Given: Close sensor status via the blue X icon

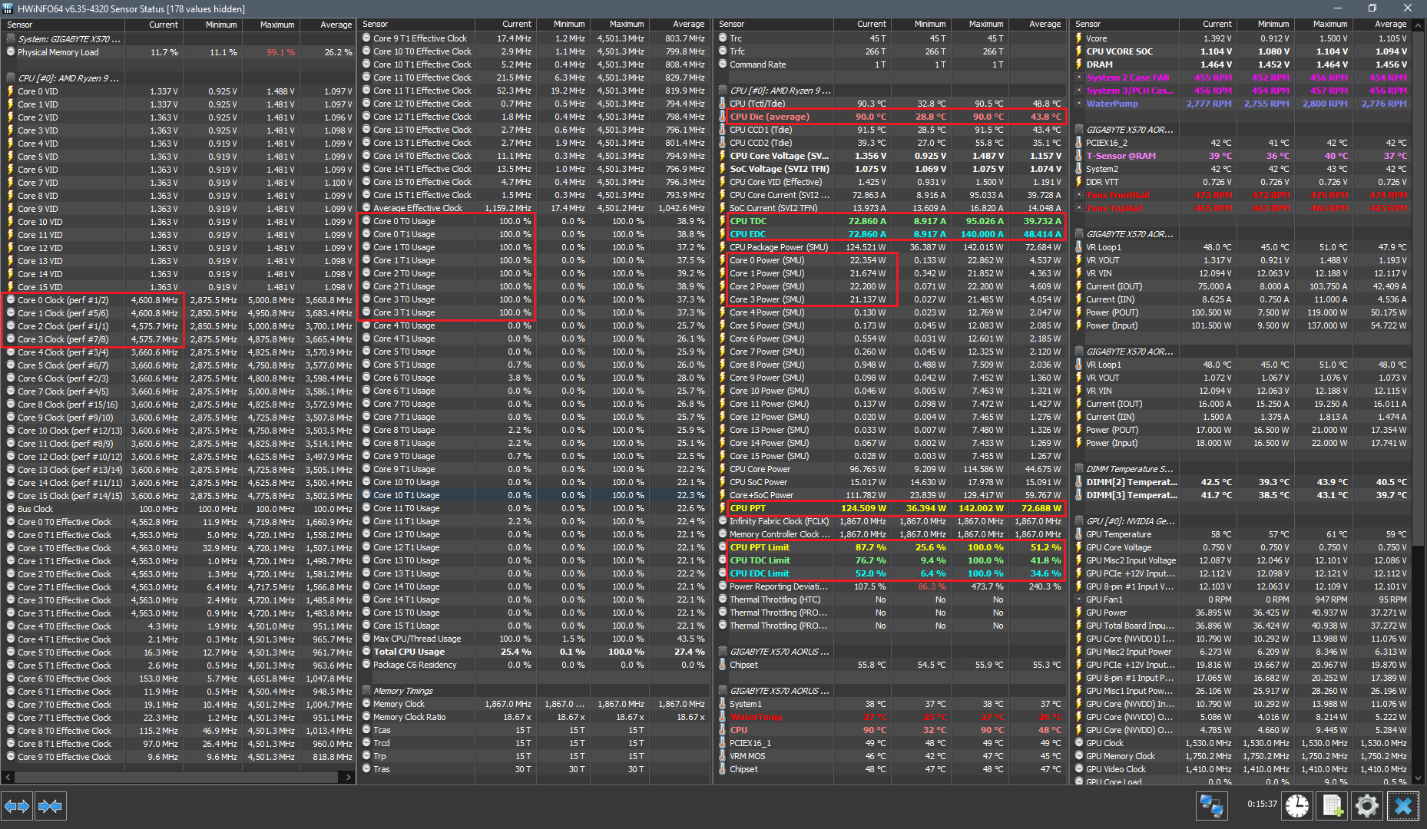Looking at the screenshot, I should 1403,806.
